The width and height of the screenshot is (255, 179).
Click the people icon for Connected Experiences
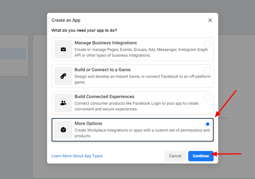[63, 103]
